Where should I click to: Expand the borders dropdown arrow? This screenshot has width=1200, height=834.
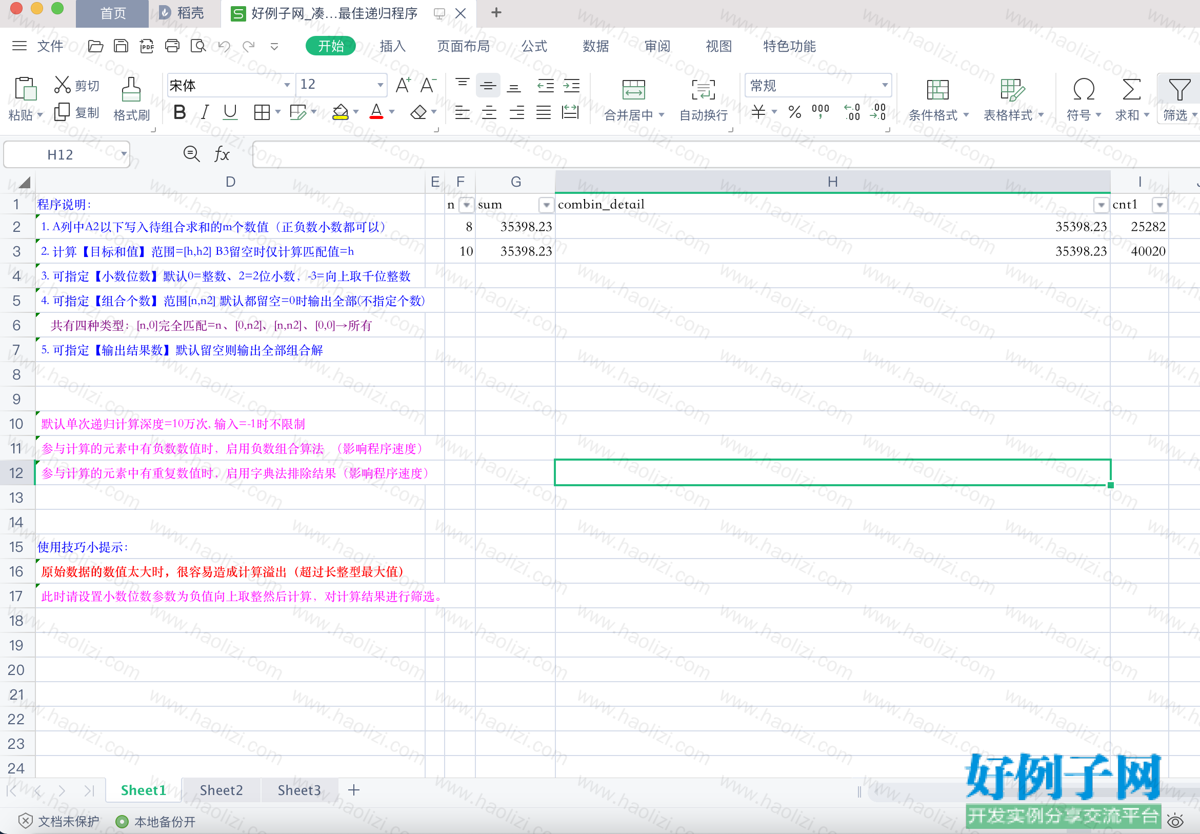278,112
